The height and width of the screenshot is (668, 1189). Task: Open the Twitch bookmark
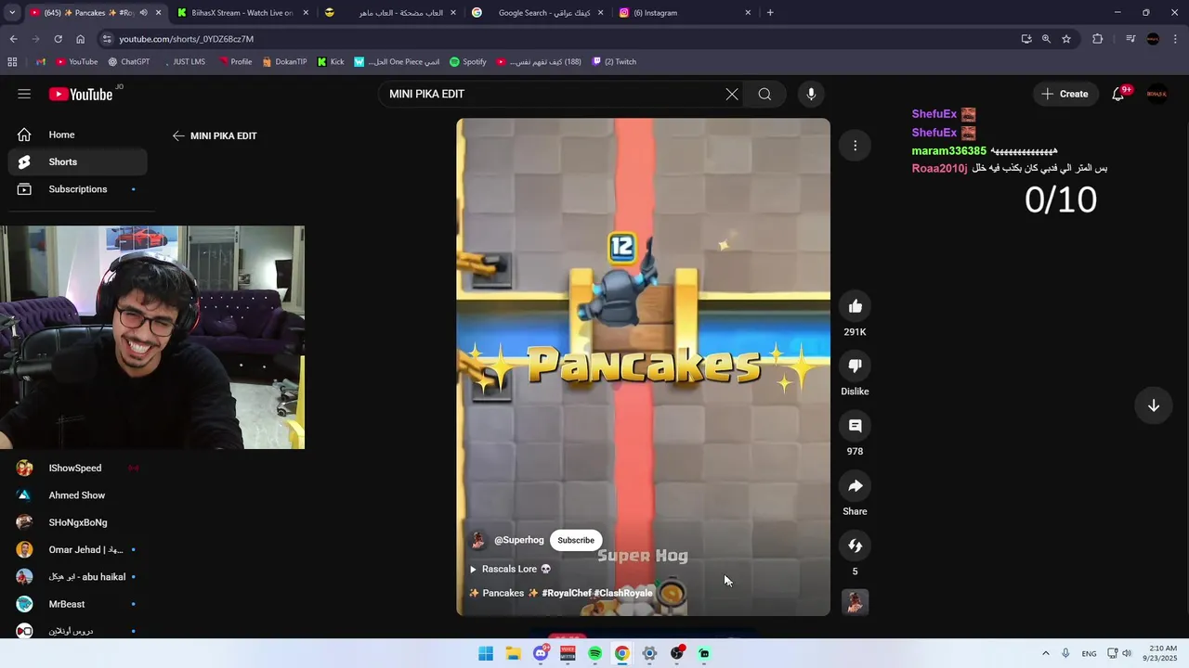click(x=615, y=62)
